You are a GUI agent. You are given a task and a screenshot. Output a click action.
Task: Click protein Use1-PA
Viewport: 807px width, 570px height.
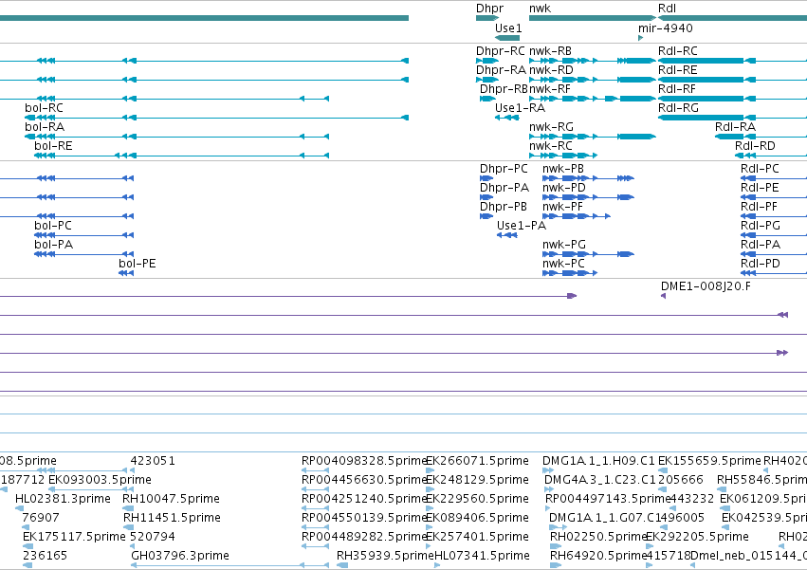(x=522, y=226)
